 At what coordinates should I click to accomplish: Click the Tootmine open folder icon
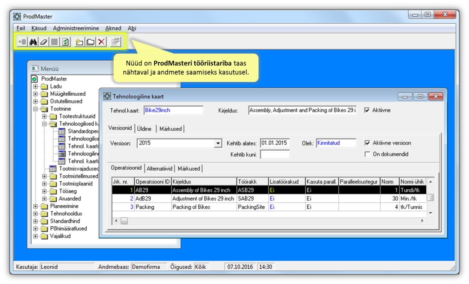(x=44, y=109)
